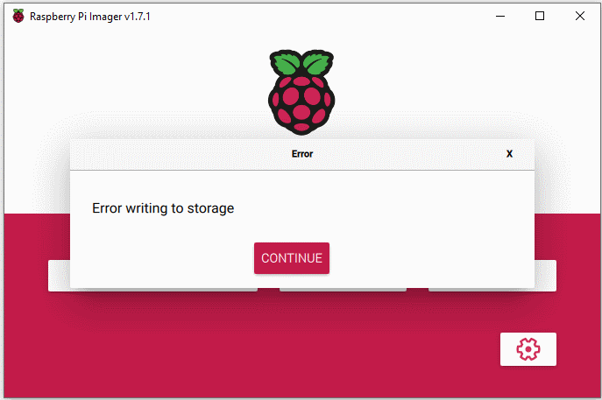Viewport: 602px width, 400px height.
Task: Click the blank dialog area right of CONTINUE
Action: coord(430,258)
